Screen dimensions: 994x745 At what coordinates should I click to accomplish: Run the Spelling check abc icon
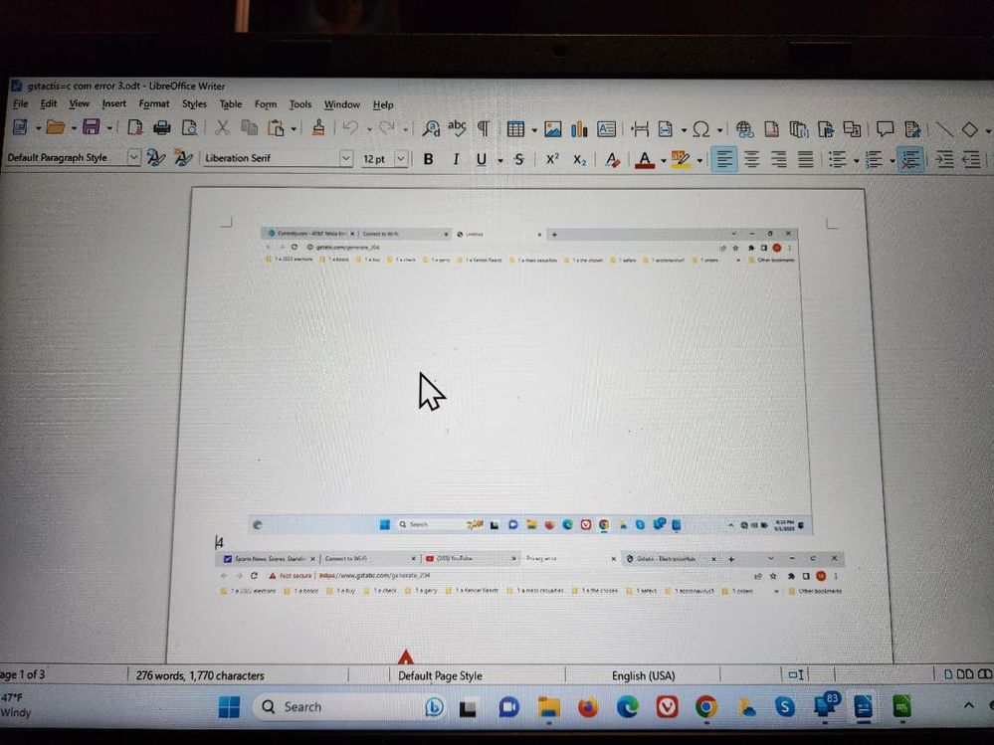[x=457, y=128]
